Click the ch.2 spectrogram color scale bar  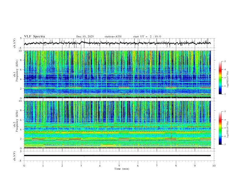click(220, 128)
